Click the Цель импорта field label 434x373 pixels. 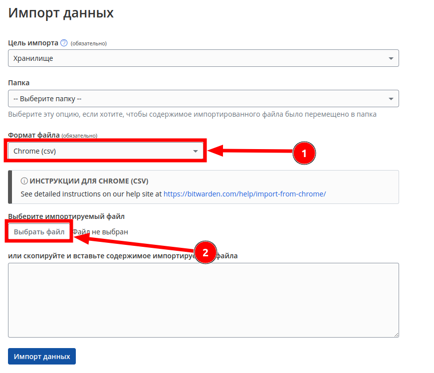point(33,43)
